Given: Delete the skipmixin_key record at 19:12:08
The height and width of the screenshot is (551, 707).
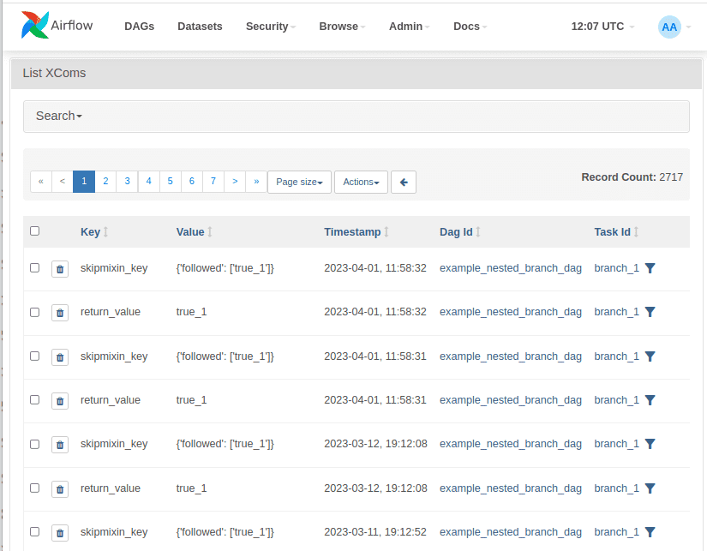Looking at the screenshot, I should click(60, 445).
